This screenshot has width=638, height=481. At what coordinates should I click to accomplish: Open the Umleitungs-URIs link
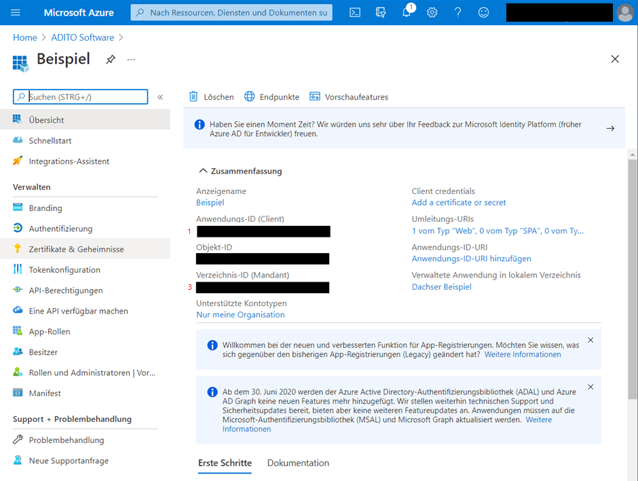(x=498, y=231)
